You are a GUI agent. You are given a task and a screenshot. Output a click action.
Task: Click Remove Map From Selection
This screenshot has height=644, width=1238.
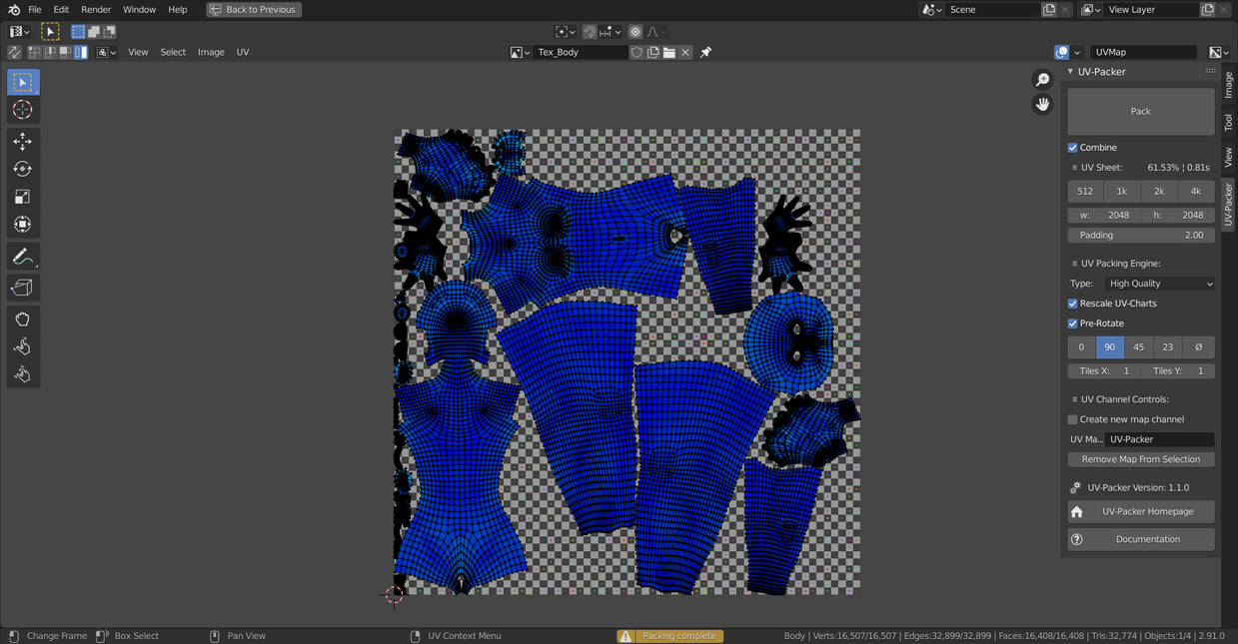(x=1141, y=459)
